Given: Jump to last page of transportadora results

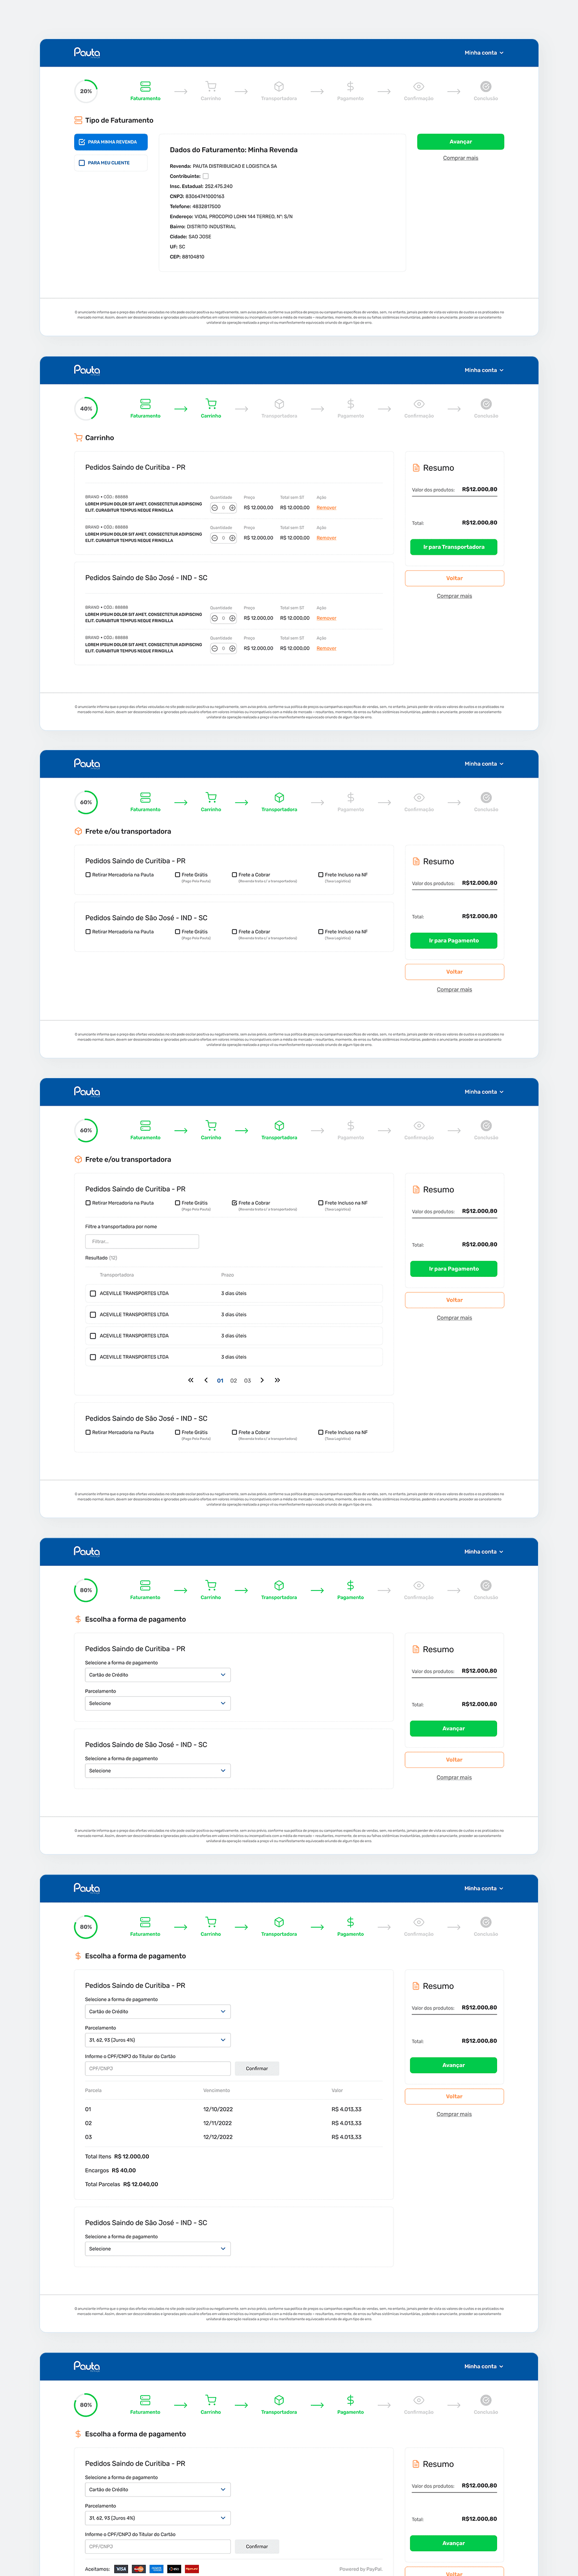Looking at the screenshot, I should click(277, 1380).
